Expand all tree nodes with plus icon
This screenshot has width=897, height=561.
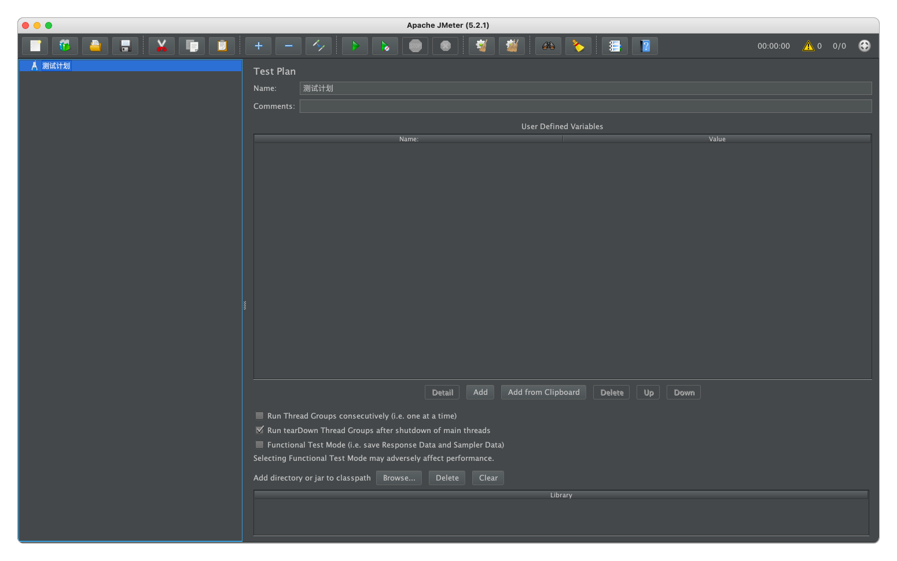(258, 46)
